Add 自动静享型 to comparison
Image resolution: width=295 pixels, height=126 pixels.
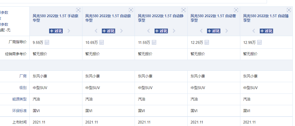pos(161,31)
